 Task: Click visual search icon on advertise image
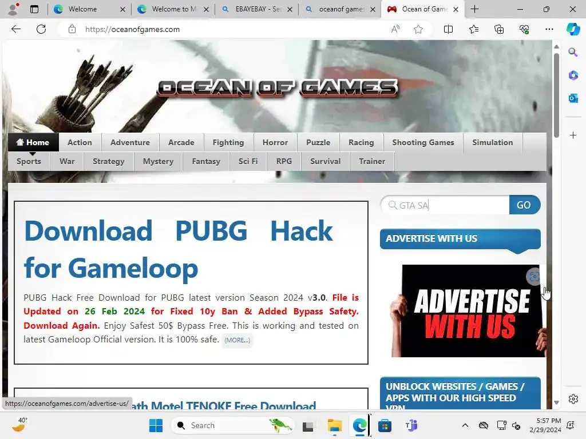534,277
